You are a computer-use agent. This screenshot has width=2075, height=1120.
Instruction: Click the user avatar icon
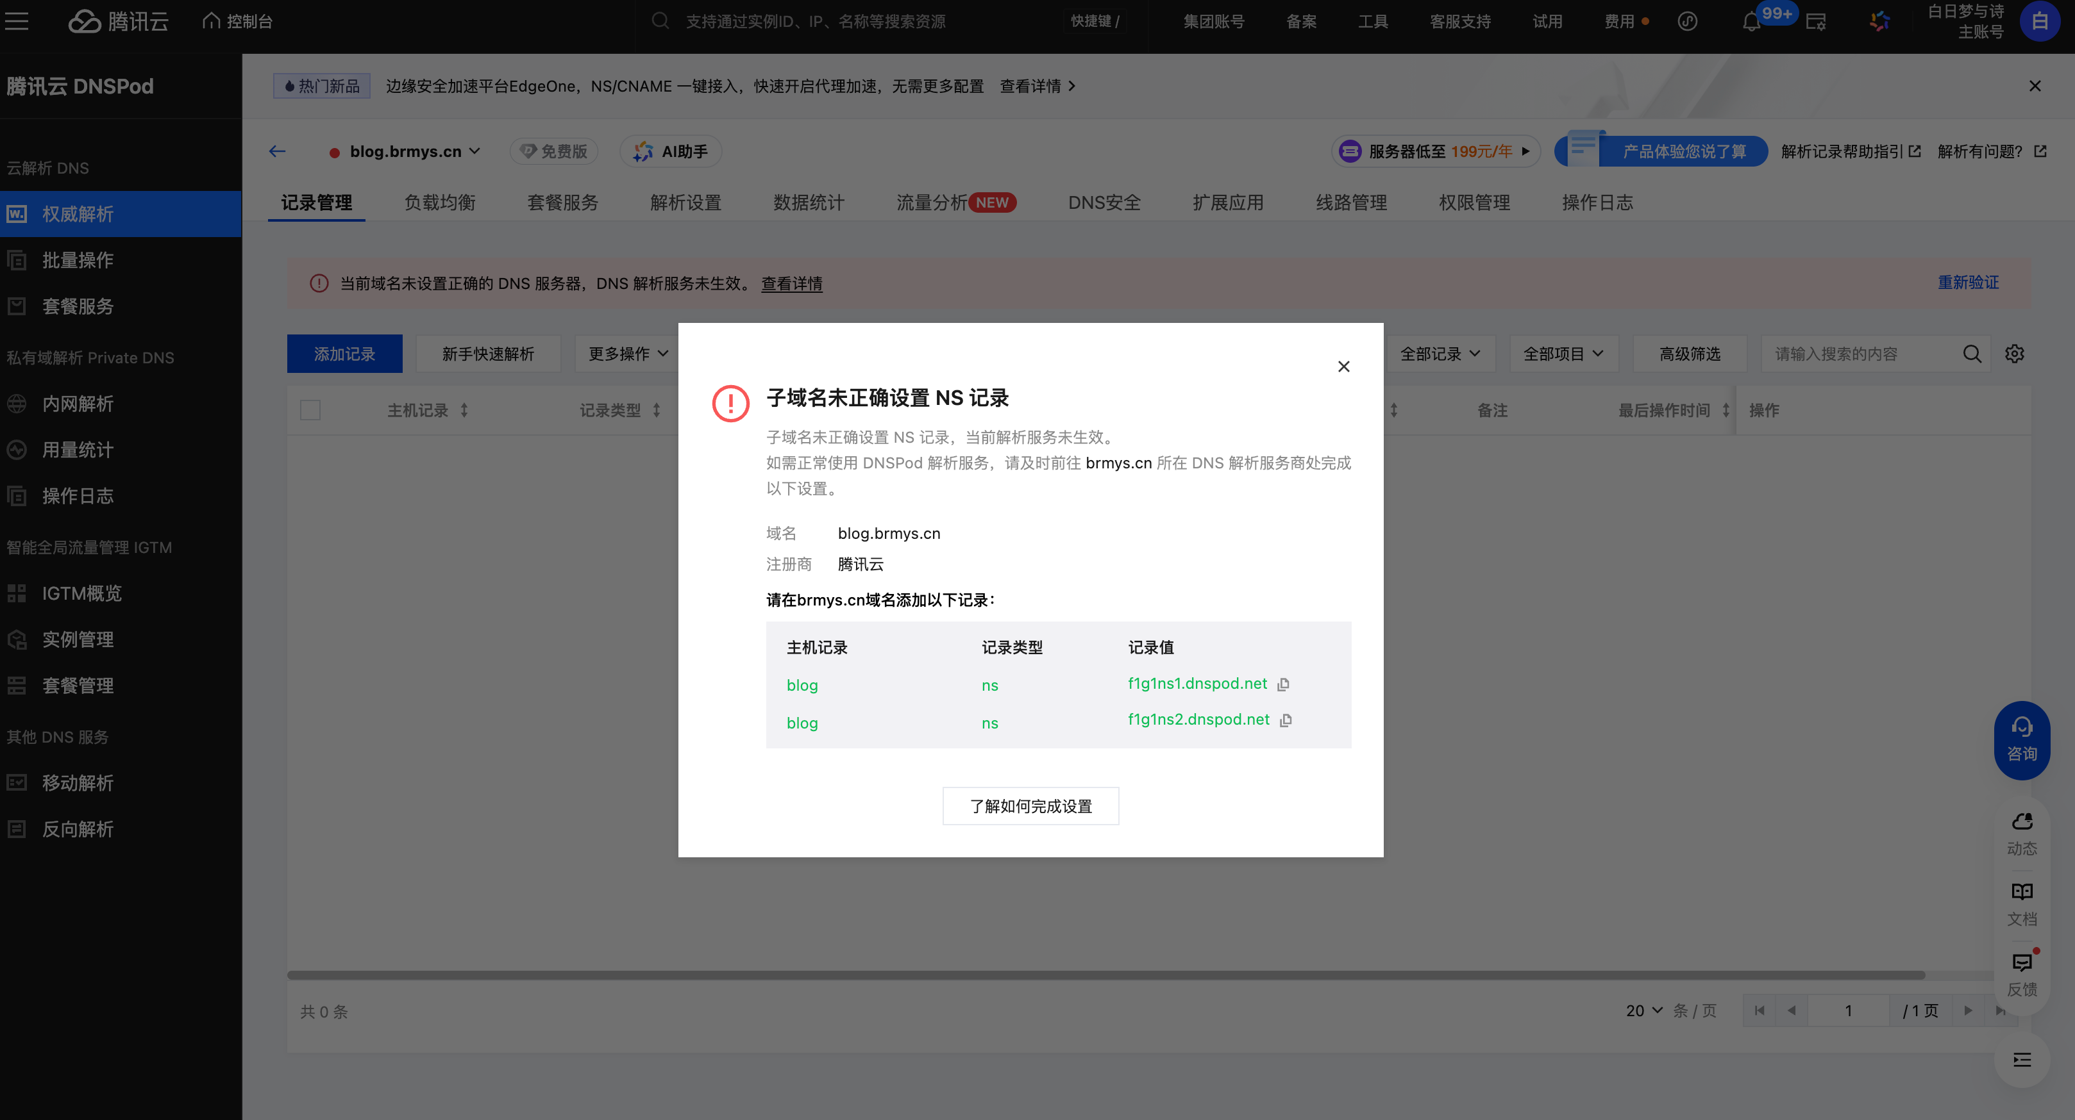[2038, 21]
